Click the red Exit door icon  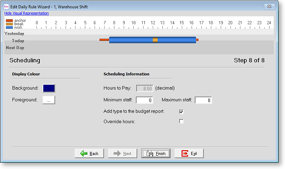(x=185, y=154)
